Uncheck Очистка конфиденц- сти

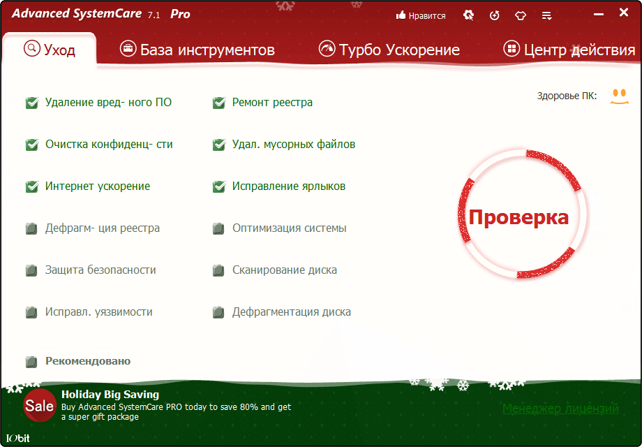click(x=32, y=145)
